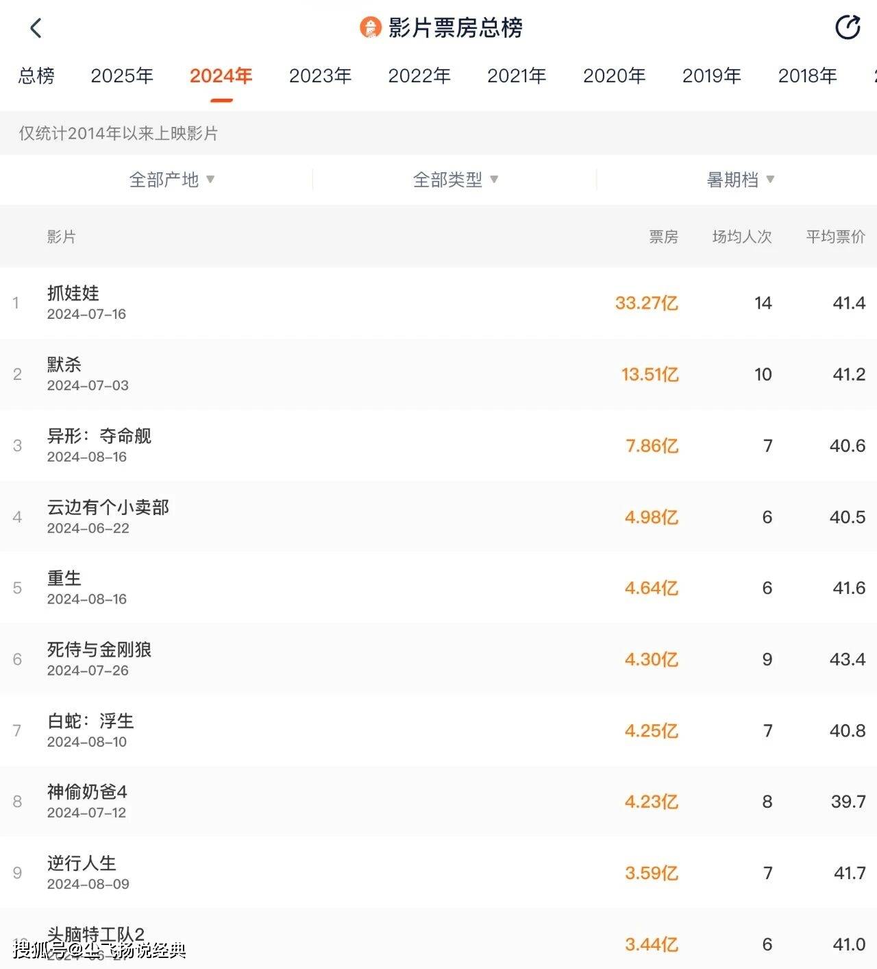
Task: Select the 2025年 tab
Action: [x=122, y=75]
